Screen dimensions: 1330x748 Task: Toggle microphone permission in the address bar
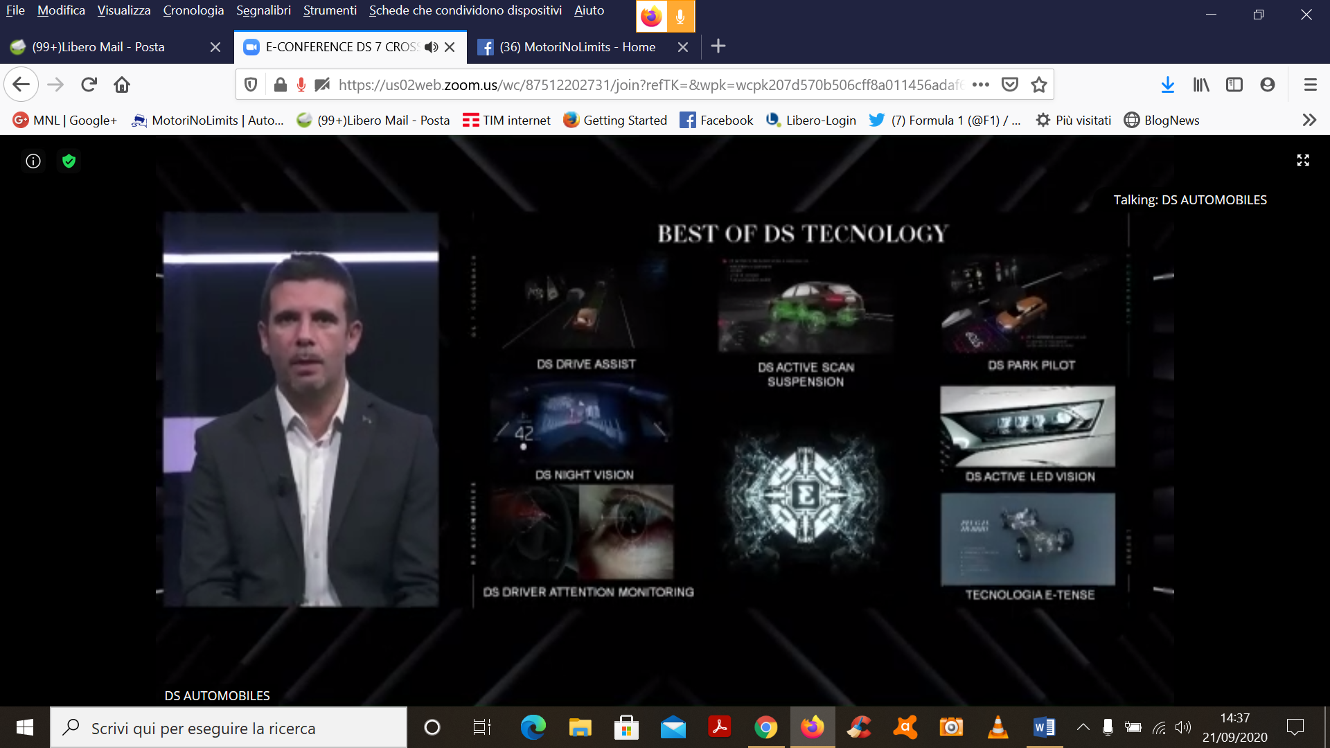[301, 84]
